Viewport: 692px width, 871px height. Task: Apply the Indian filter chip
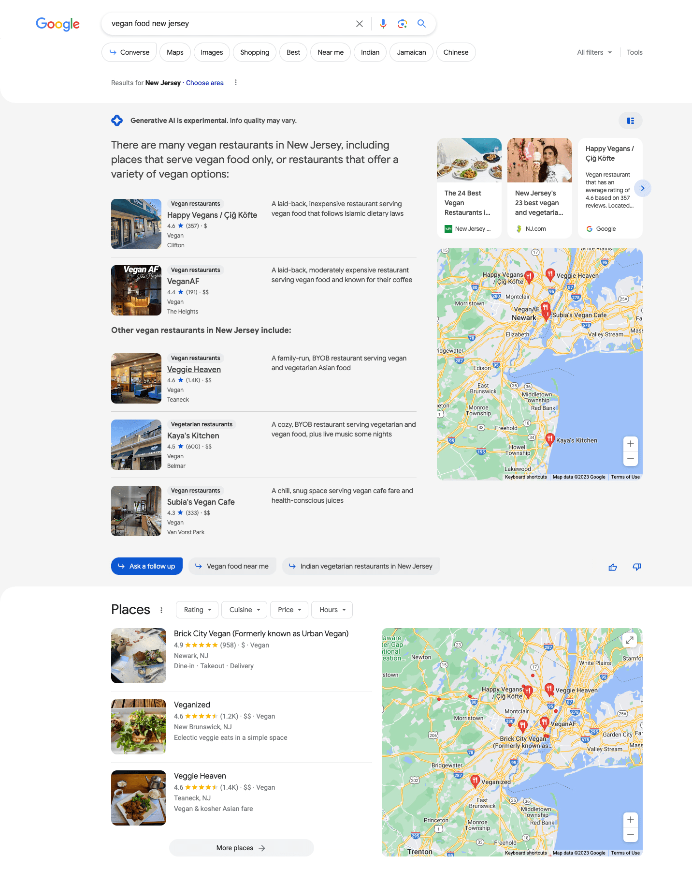(370, 52)
